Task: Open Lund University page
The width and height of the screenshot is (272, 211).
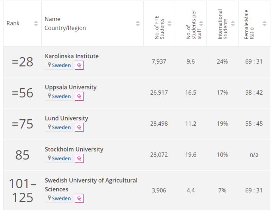Action: point(66,118)
